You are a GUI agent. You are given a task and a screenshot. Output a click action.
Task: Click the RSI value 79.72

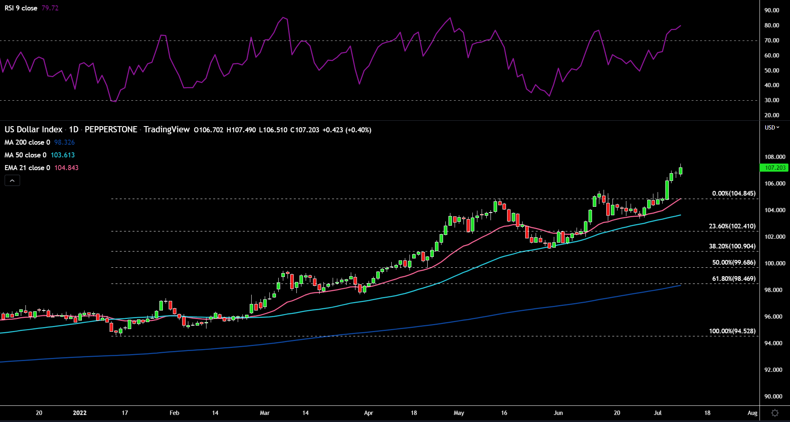50,8
